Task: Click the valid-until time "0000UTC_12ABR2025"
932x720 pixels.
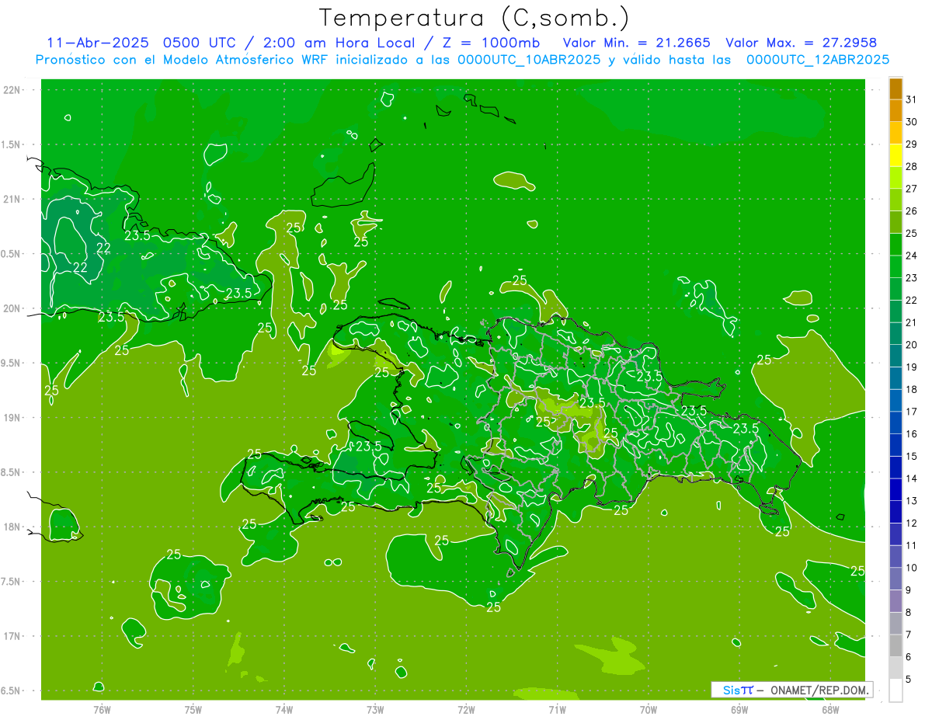Action: click(818, 60)
